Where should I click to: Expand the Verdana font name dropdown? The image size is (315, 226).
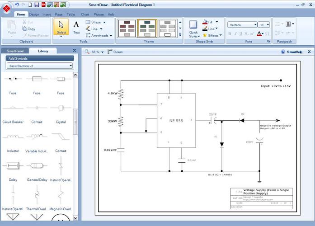click(x=255, y=25)
